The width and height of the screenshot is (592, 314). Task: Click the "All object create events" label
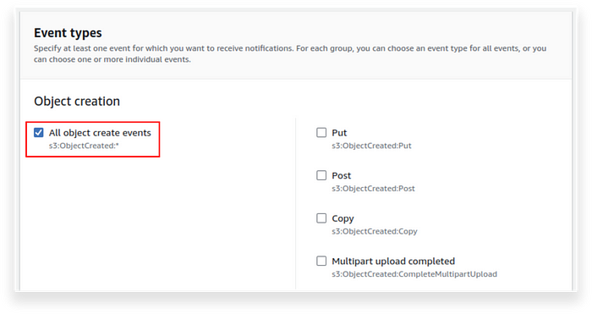(100, 133)
